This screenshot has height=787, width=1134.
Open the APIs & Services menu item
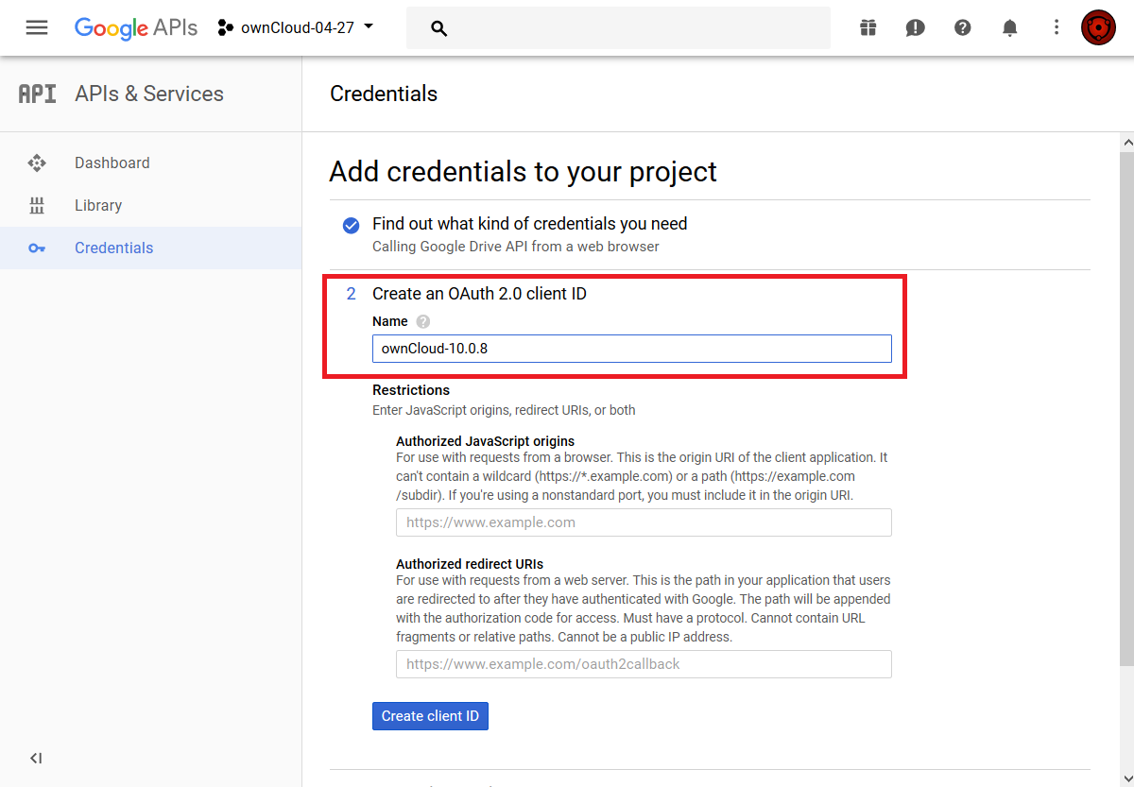pyautogui.click(x=148, y=94)
